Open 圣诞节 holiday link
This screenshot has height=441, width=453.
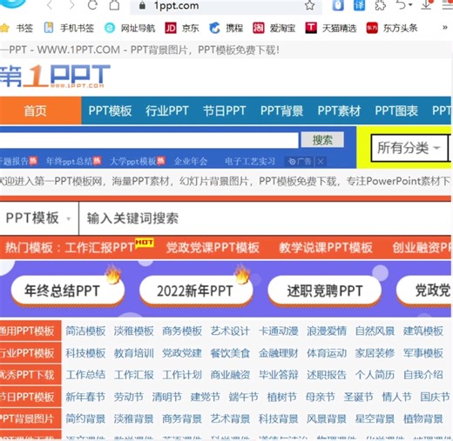[x=358, y=397]
